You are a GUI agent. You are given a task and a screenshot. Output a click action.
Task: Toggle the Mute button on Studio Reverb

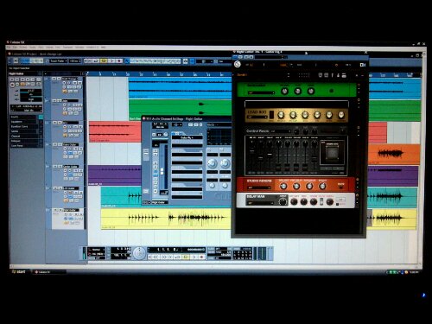341,187
